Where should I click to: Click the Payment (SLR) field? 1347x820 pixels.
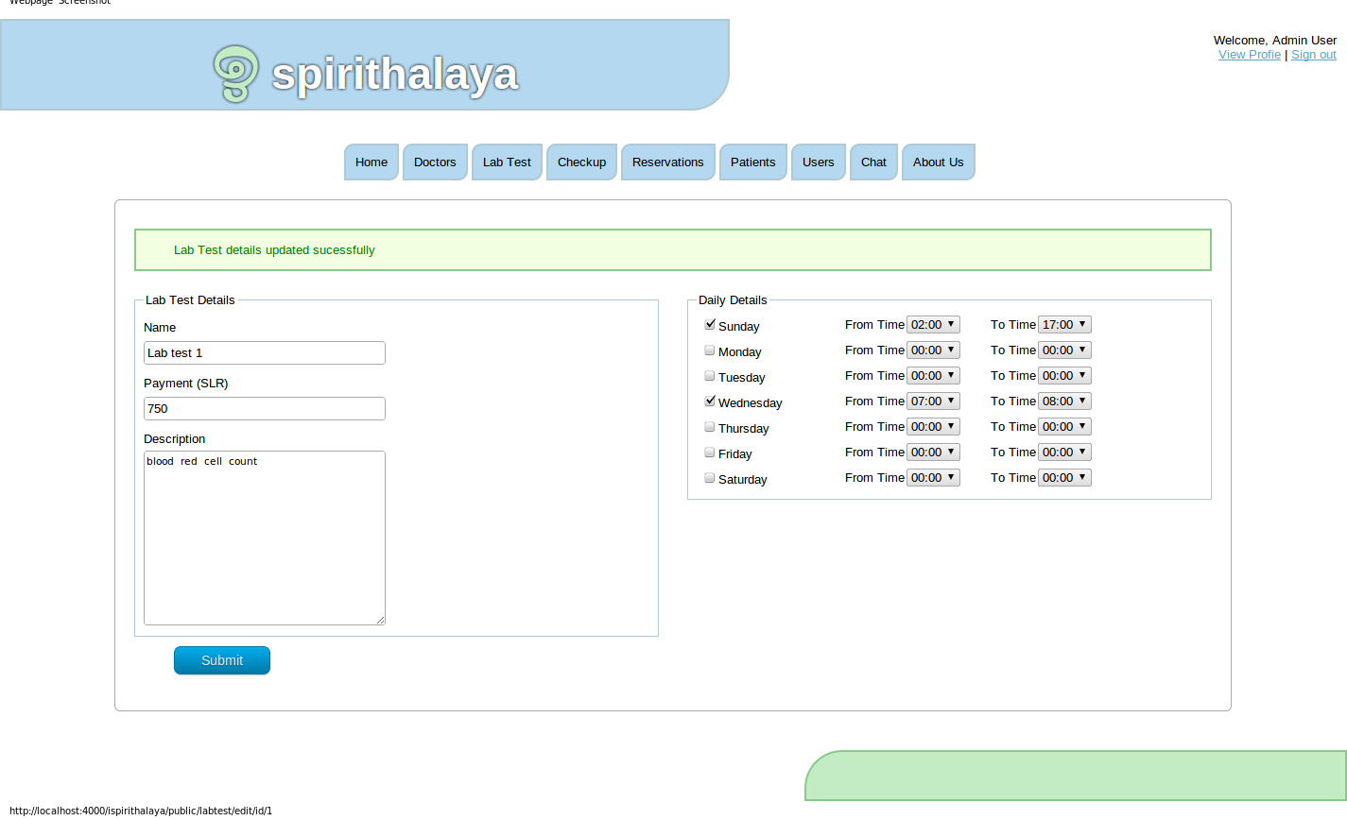click(264, 408)
